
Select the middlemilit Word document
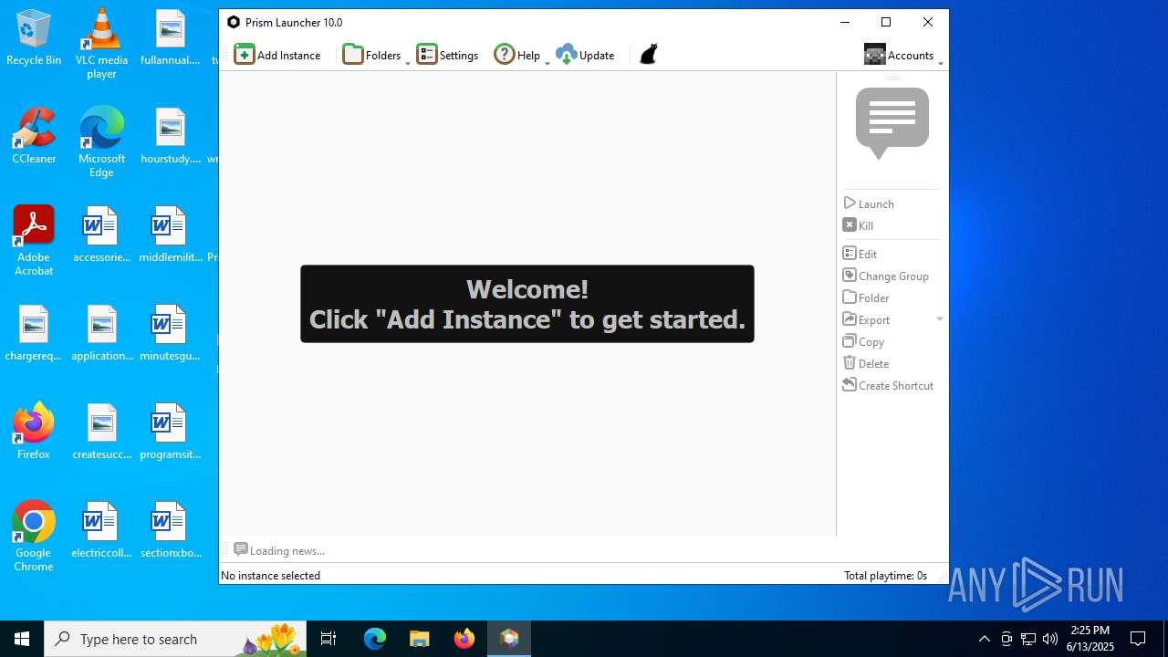click(x=170, y=235)
